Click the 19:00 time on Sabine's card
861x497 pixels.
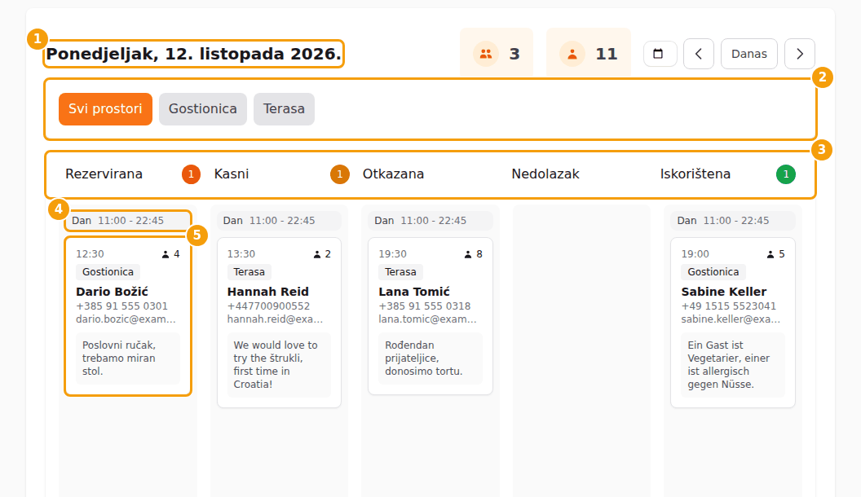pyautogui.click(x=695, y=254)
